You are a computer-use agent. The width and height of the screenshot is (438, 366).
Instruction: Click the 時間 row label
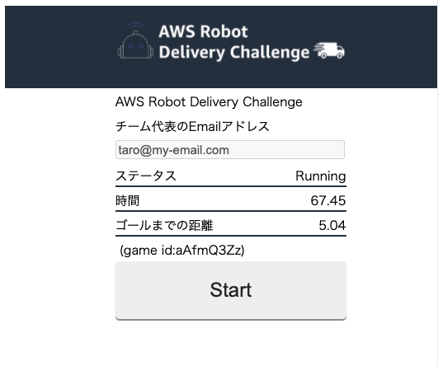127,200
